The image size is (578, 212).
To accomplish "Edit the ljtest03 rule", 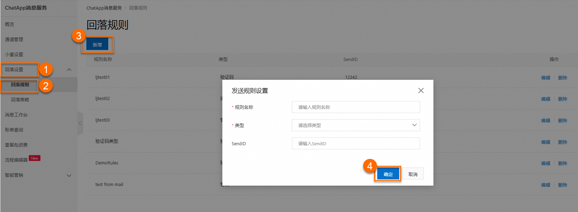I will [545, 121].
